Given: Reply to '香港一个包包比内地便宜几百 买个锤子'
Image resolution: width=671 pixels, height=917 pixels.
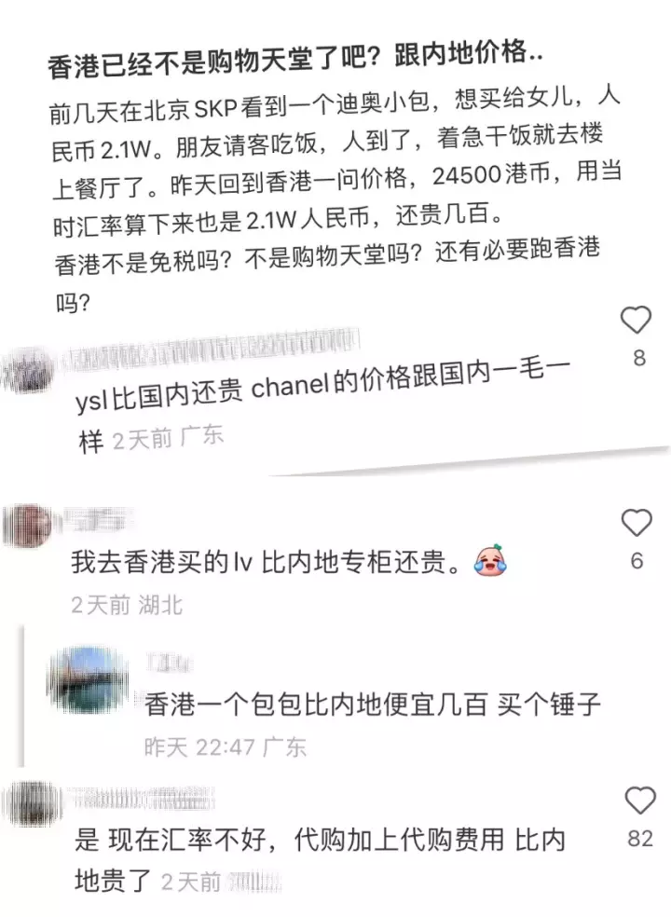Looking at the screenshot, I should [373, 704].
